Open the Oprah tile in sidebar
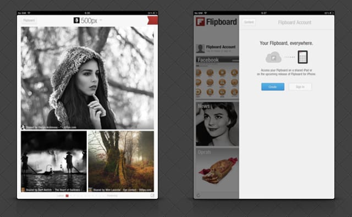Image resolution: width=352 pixels, height=217 pixels. pos(217,170)
